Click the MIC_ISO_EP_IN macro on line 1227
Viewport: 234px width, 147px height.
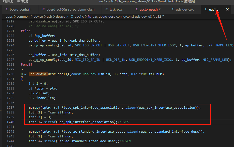(x=88, y=60)
